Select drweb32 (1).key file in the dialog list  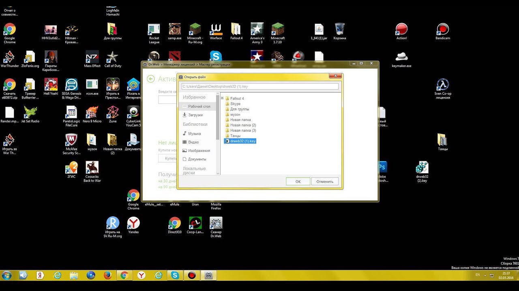pyautogui.click(x=240, y=141)
